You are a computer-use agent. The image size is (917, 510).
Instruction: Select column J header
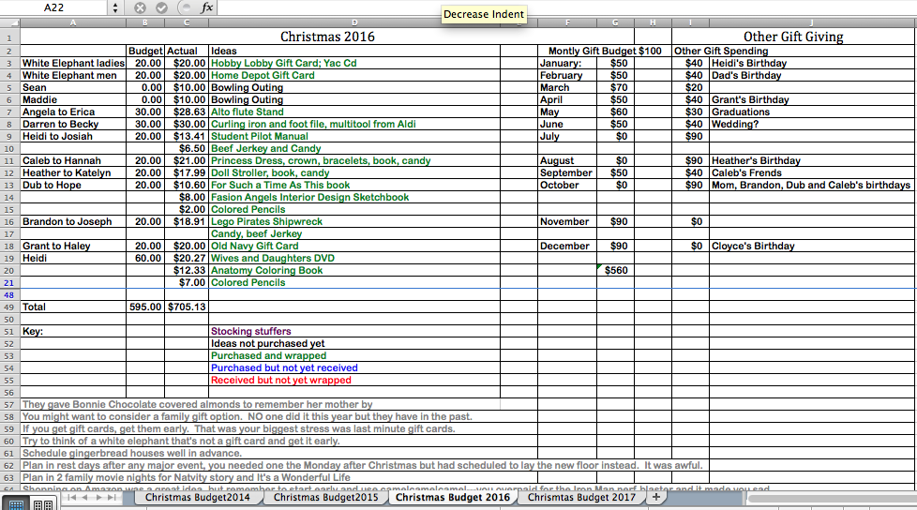pos(812,22)
